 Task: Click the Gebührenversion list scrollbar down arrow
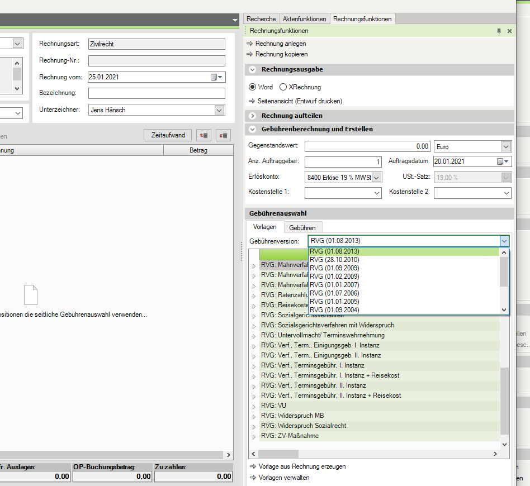[x=504, y=309]
